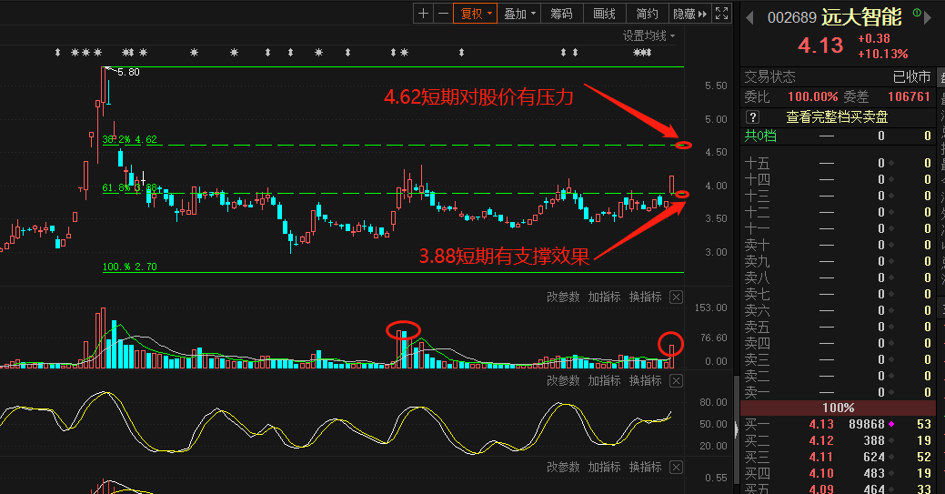Click 加指标 on volume indicator
Screen dimensions: 945x494
pyautogui.click(x=605, y=297)
